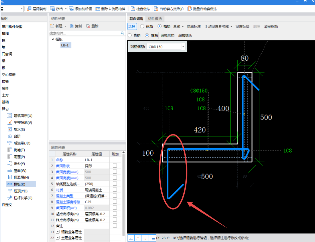
Task: Click the orthogonal snap icon in status bar
Action: 131,238
